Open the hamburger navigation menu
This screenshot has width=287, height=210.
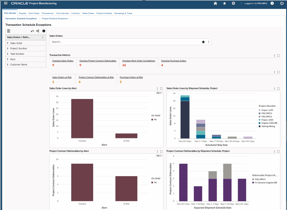[x=6, y=3]
